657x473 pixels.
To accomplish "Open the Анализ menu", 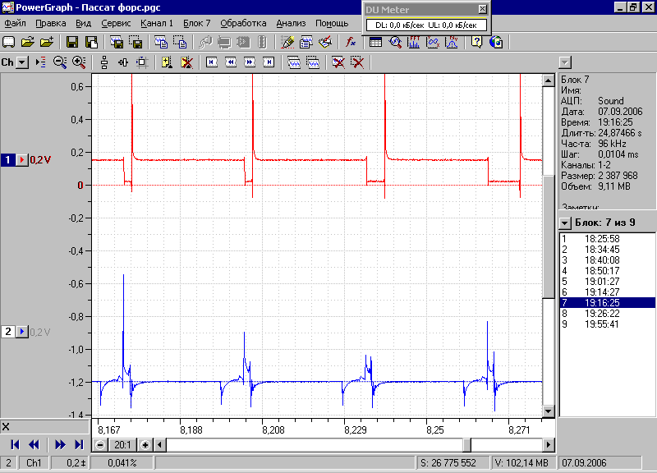I will pyautogui.click(x=291, y=24).
